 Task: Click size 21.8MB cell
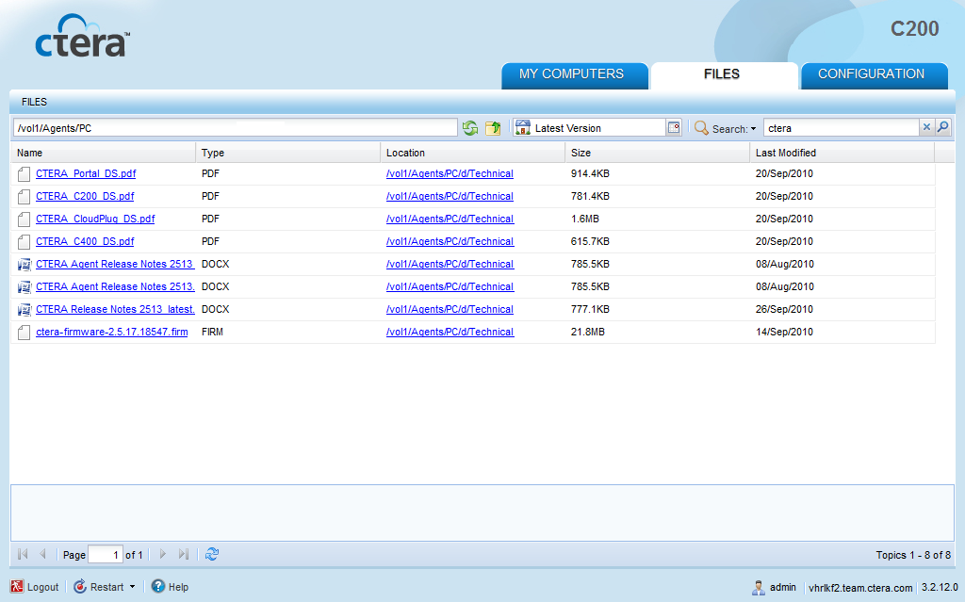pyautogui.click(x=588, y=332)
